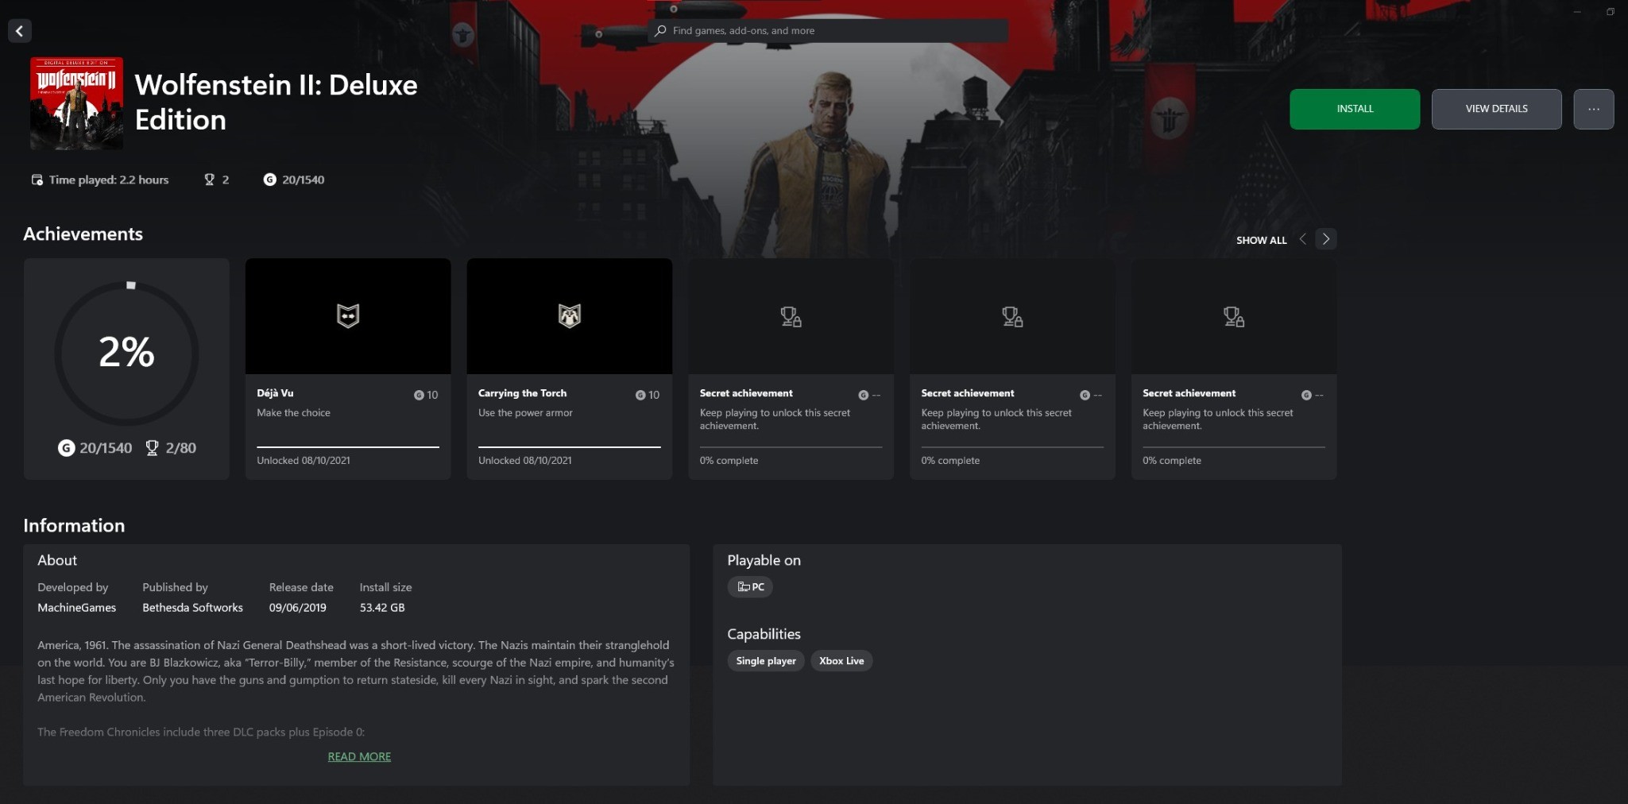Click Déjà Vu completed progress bar
The width and height of the screenshot is (1628, 804).
tap(348, 447)
